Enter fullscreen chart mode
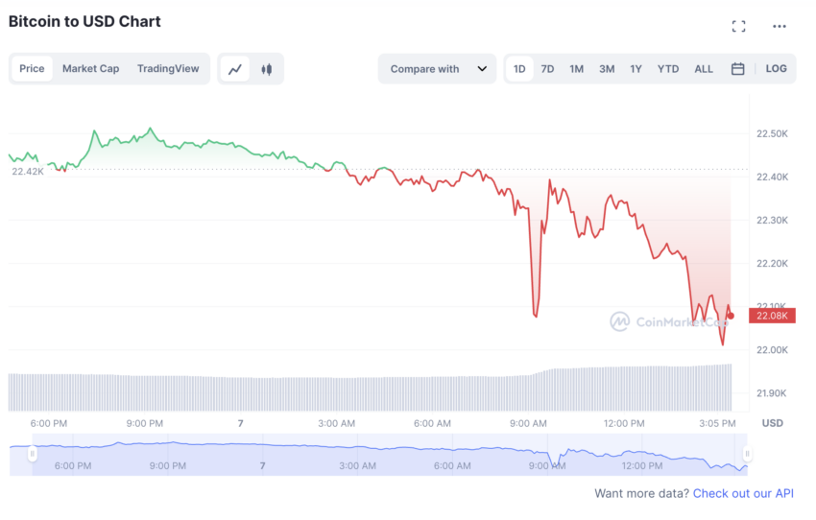816x520 pixels. (738, 26)
